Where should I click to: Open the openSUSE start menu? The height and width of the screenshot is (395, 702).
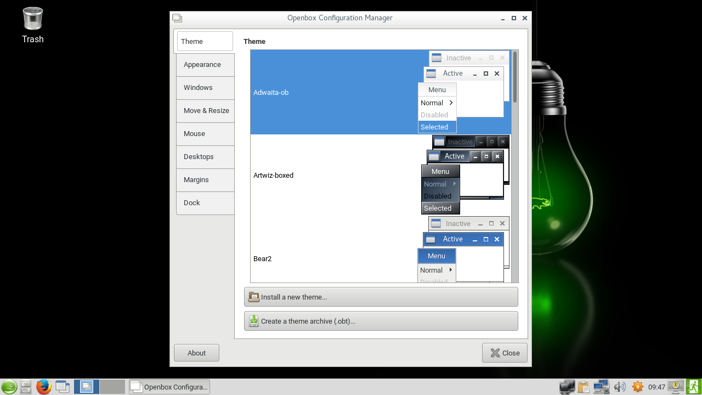(x=9, y=387)
